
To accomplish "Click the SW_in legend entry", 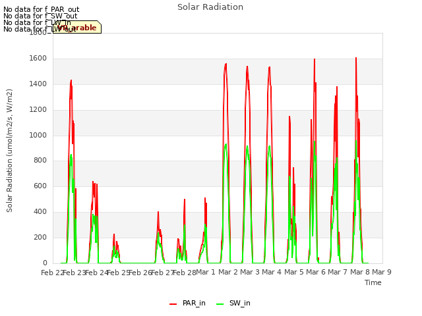I will pos(233,303).
